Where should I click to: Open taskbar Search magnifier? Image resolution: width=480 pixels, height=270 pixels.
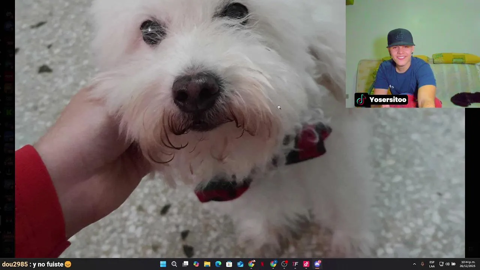174,264
